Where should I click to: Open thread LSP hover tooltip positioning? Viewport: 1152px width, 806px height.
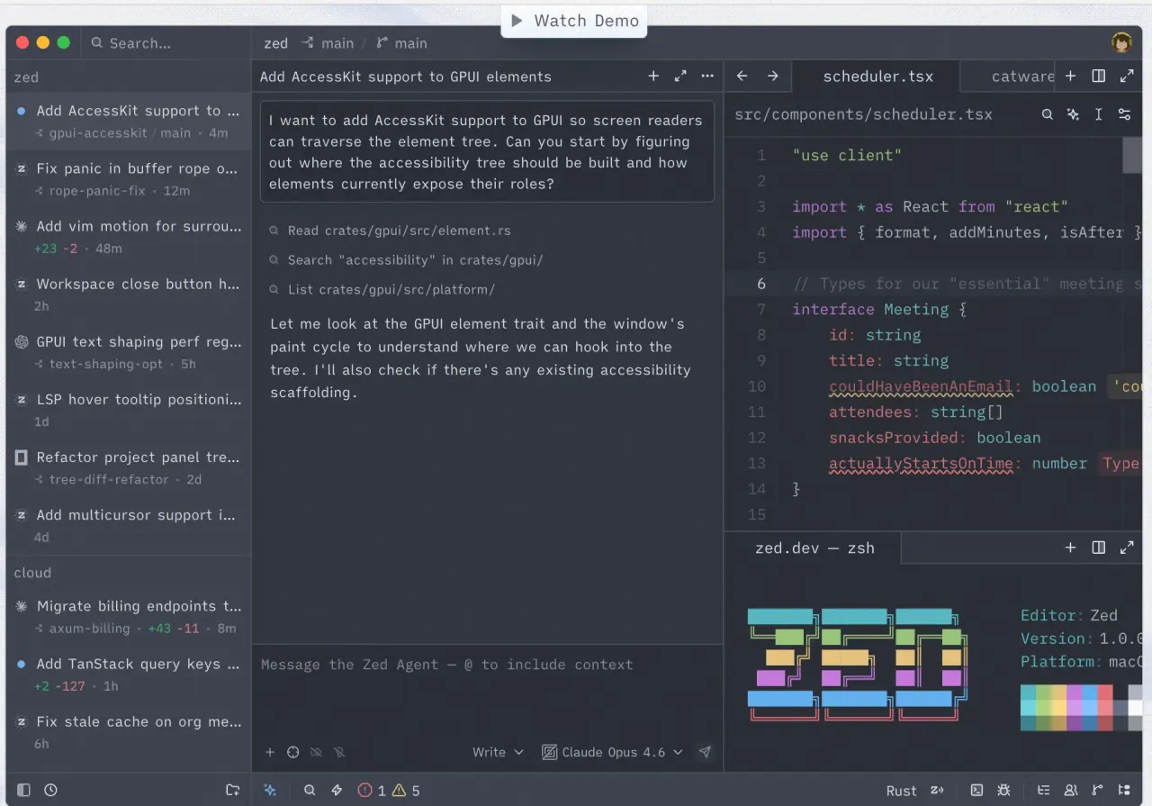[x=129, y=410]
